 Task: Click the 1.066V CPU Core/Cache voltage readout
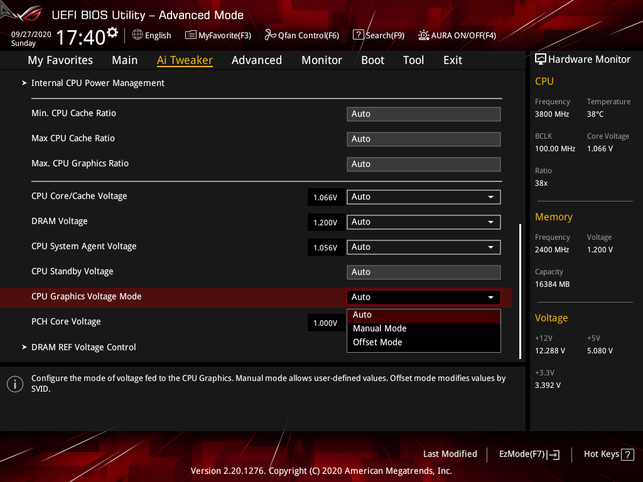coord(325,198)
